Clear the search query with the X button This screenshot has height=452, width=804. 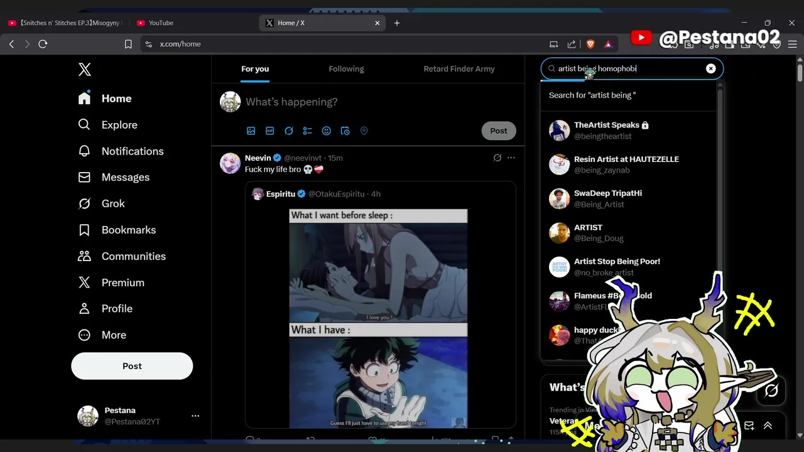(710, 68)
